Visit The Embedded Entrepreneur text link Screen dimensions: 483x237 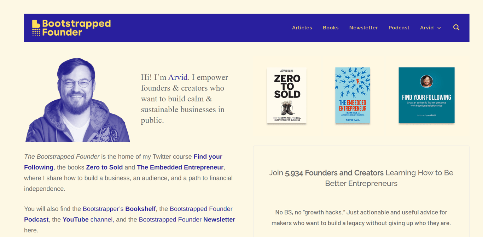point(180,167)
